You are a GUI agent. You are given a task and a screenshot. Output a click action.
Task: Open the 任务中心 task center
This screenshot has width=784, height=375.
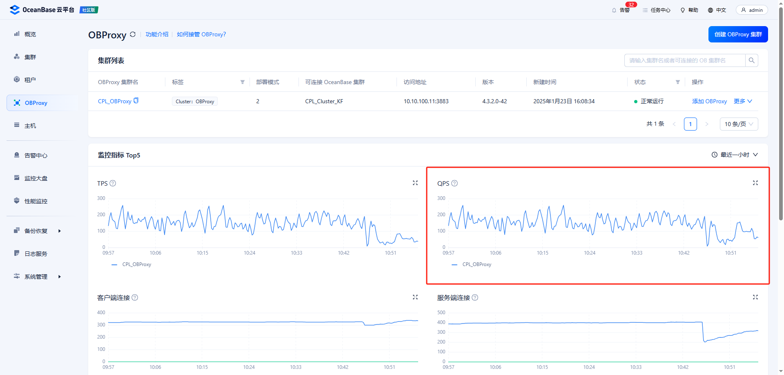click(657, 10)
